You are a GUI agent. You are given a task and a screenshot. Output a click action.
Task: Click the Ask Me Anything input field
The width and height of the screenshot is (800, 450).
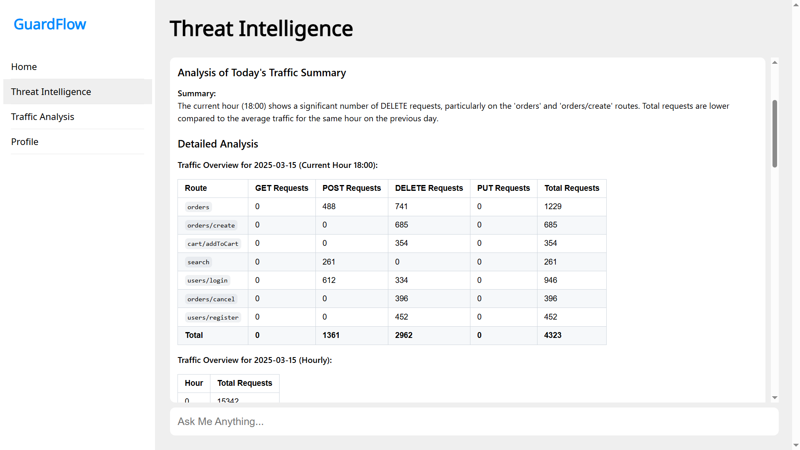(x=474, y=421)
